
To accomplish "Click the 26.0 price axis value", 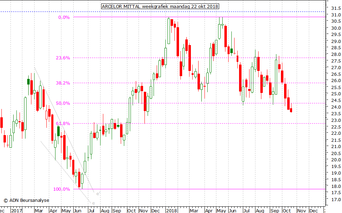I will point(336,81).
